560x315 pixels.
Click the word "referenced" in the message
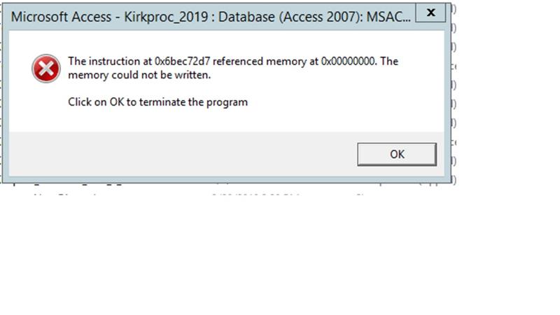[238, 61]
